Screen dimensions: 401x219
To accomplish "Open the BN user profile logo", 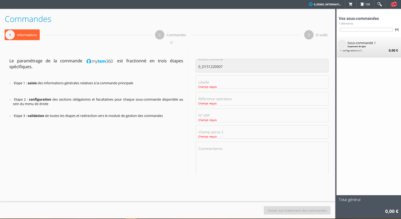I will [x=394, y=5].
